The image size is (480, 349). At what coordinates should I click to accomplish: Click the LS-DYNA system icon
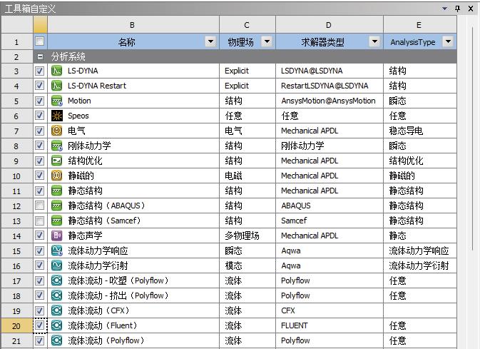pyautogui.click(x=56, y=71)
